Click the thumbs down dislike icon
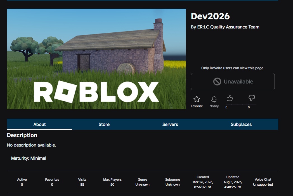This screenshot has height=196, width=293. coord(252,98)
